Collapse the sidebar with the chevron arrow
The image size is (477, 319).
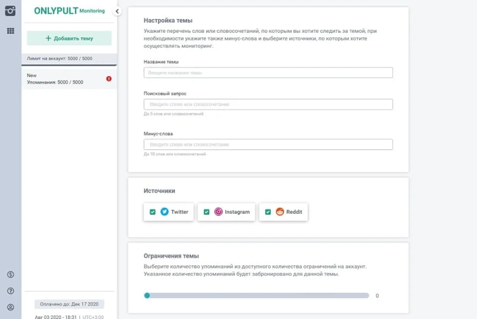pos(117,11)
